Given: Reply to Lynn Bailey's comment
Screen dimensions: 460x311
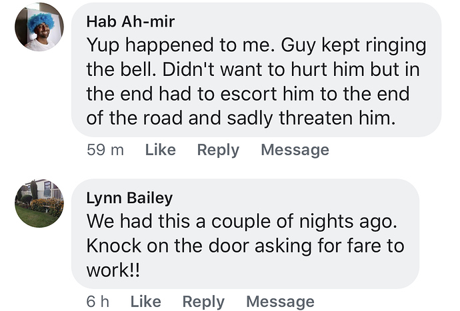Looking at the screenshot, I should 203,302.
